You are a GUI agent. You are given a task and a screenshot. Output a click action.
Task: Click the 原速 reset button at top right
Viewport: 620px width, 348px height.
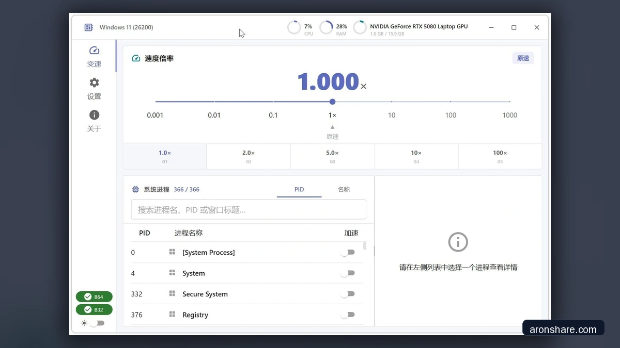(523, 58)
